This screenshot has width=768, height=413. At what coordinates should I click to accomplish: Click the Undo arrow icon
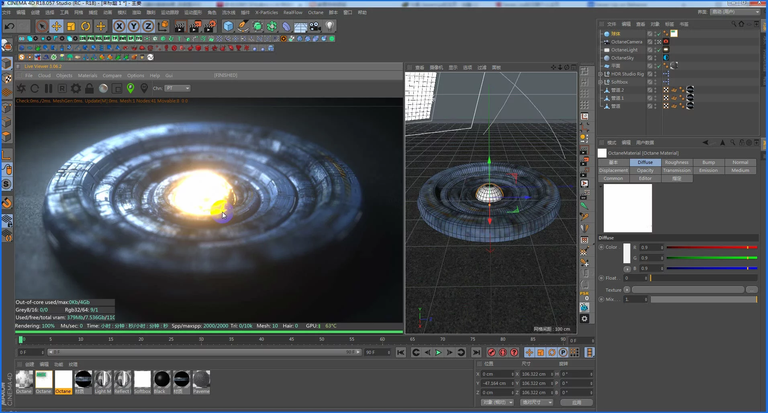pos(9,27)
